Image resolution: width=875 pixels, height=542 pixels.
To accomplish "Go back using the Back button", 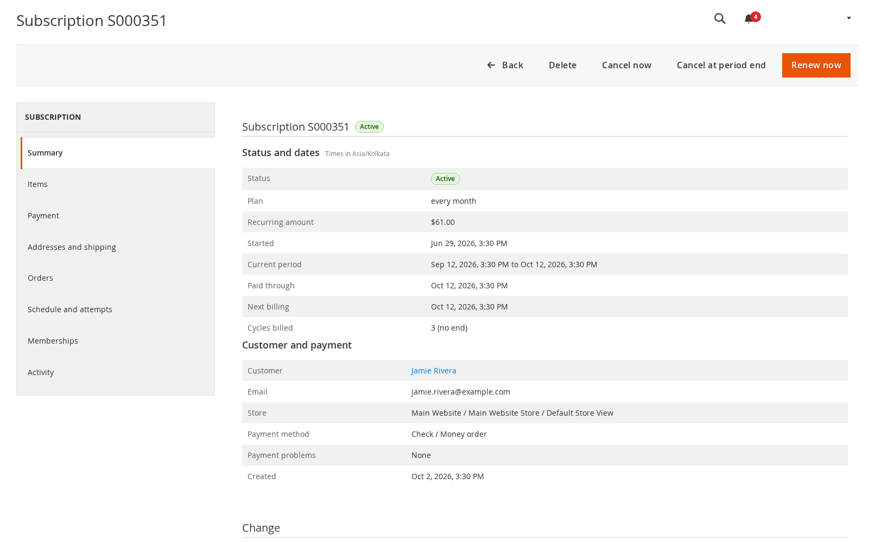I will (505, 65).
